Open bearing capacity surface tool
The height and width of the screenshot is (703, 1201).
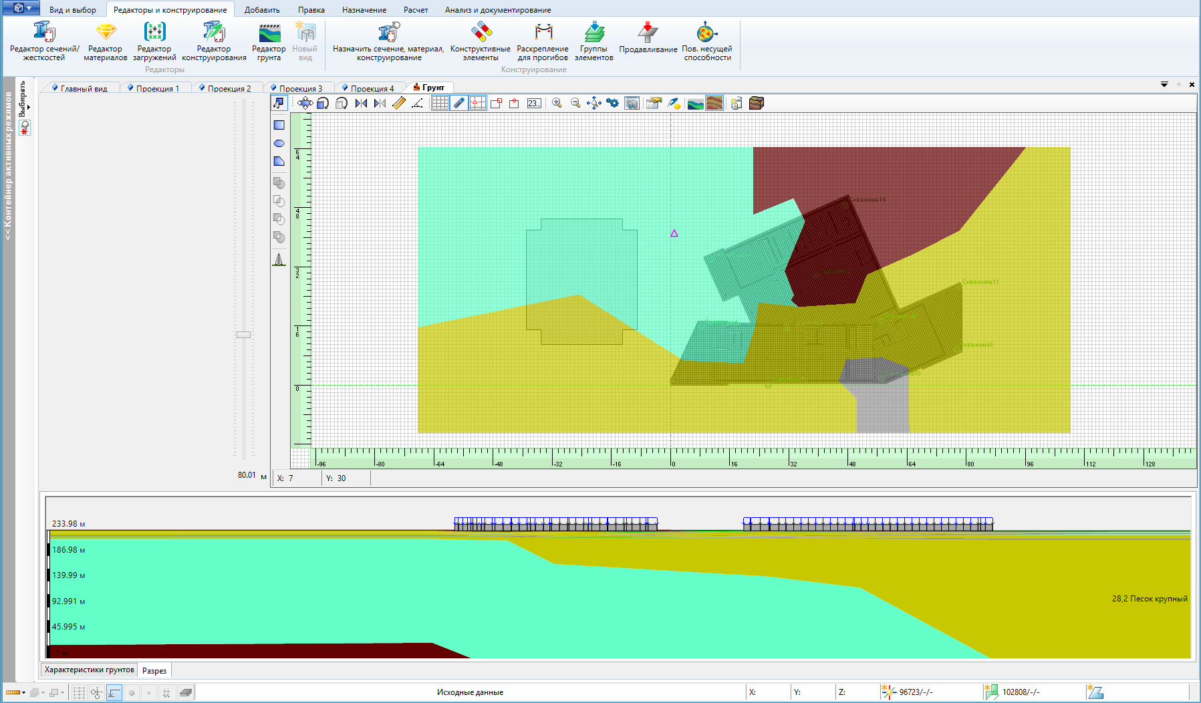pos(707,41)
